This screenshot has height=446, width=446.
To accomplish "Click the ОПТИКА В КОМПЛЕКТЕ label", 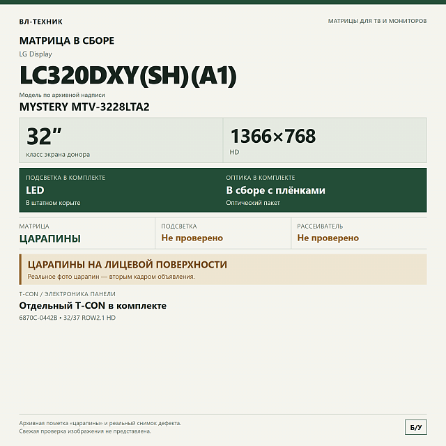I will [x=261, y=178].
